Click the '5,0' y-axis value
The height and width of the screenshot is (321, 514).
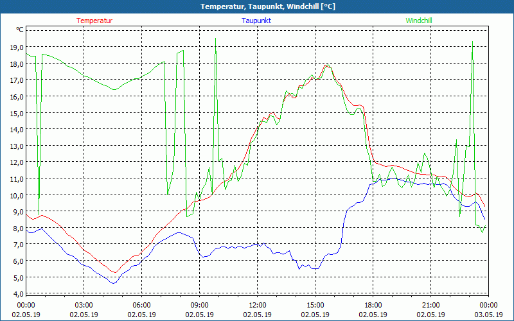coord(19,278)
